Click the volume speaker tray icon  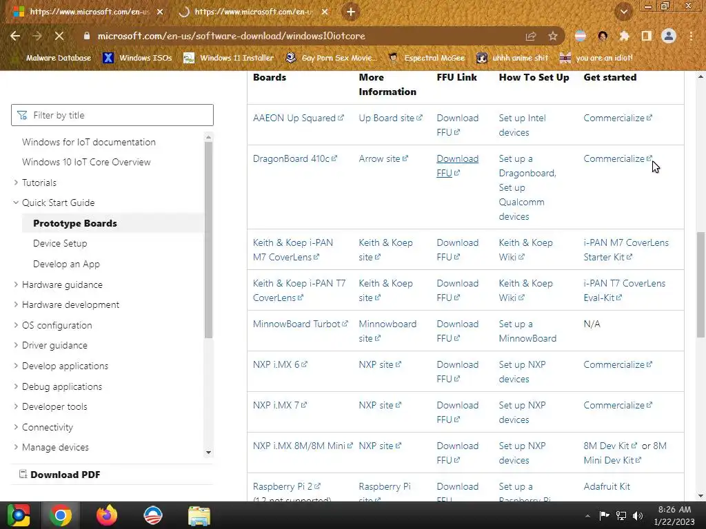(638, 515)
